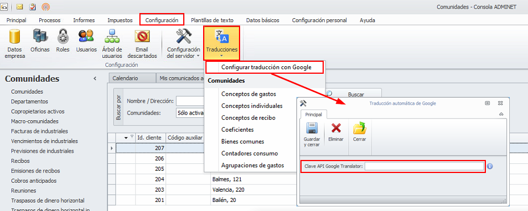Image resolution: width=528 pixels, height=211 pixels.
Task: Open the Impuestos ribbon tab
Action: coord(120,20)
